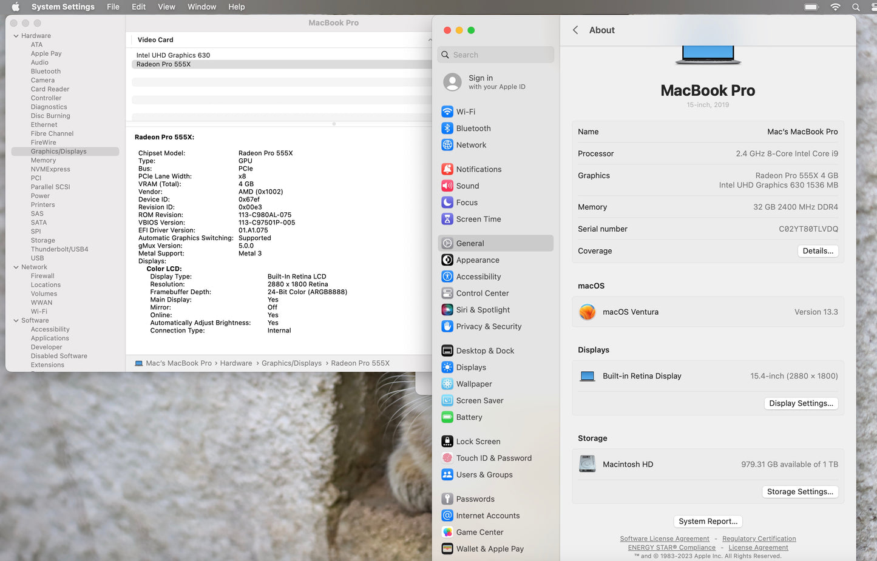Screen dimensions: 877x561
Task: Collapse the Hardware section in System Information
Action: 15,35
